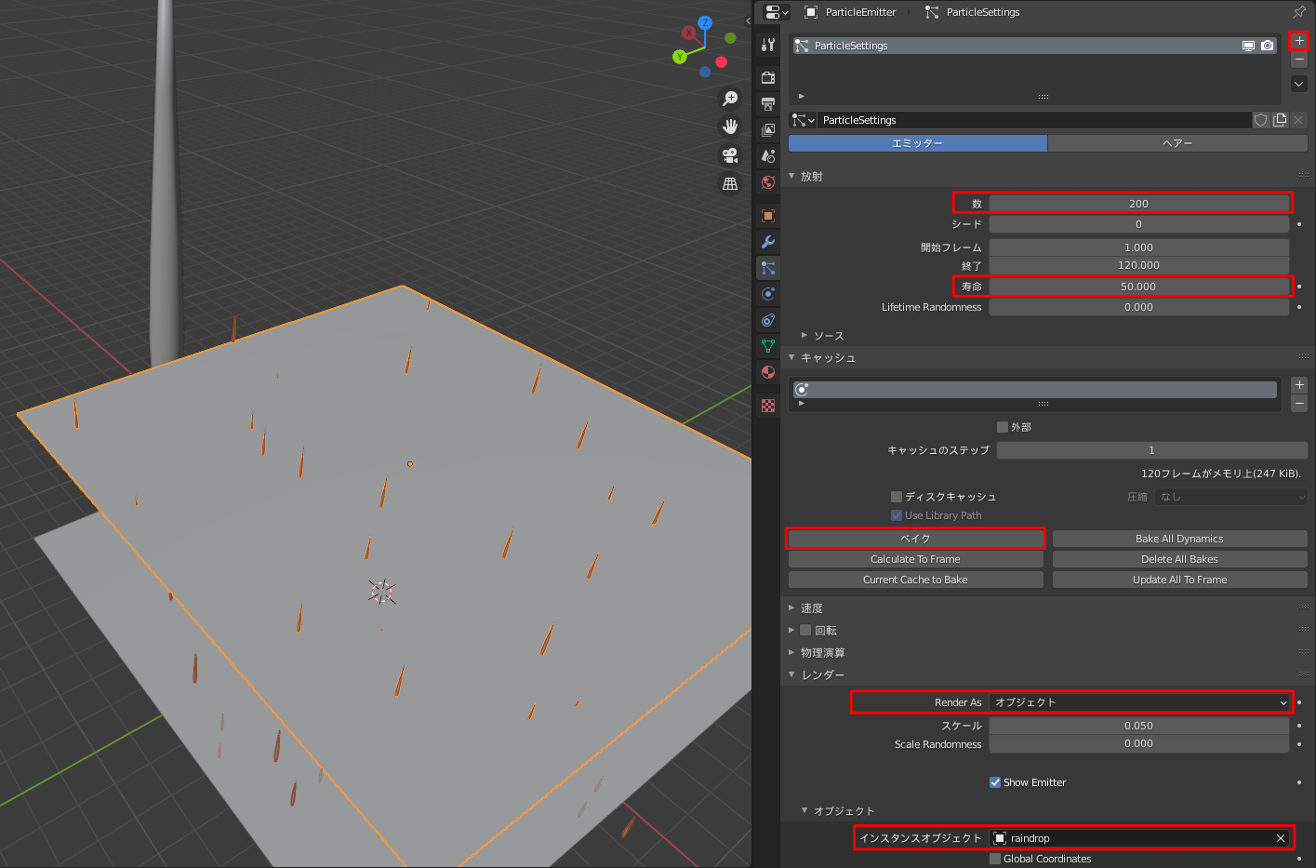Enable the 回転 panel checkbox
This screenshot has height=868, width=1316.
click(805, 630)
